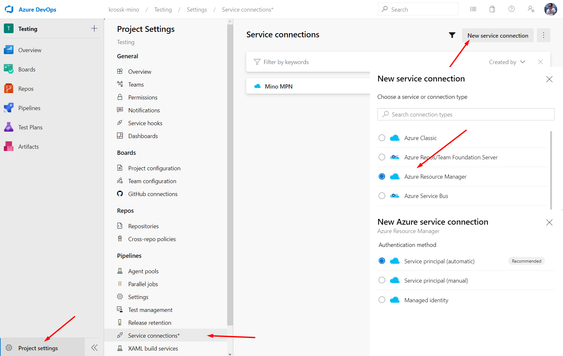The width and height of the screenshot is (563, 356).
Task: Click the Test Plans flask icon
Action: pyautogui.click(x=9, y=127)
